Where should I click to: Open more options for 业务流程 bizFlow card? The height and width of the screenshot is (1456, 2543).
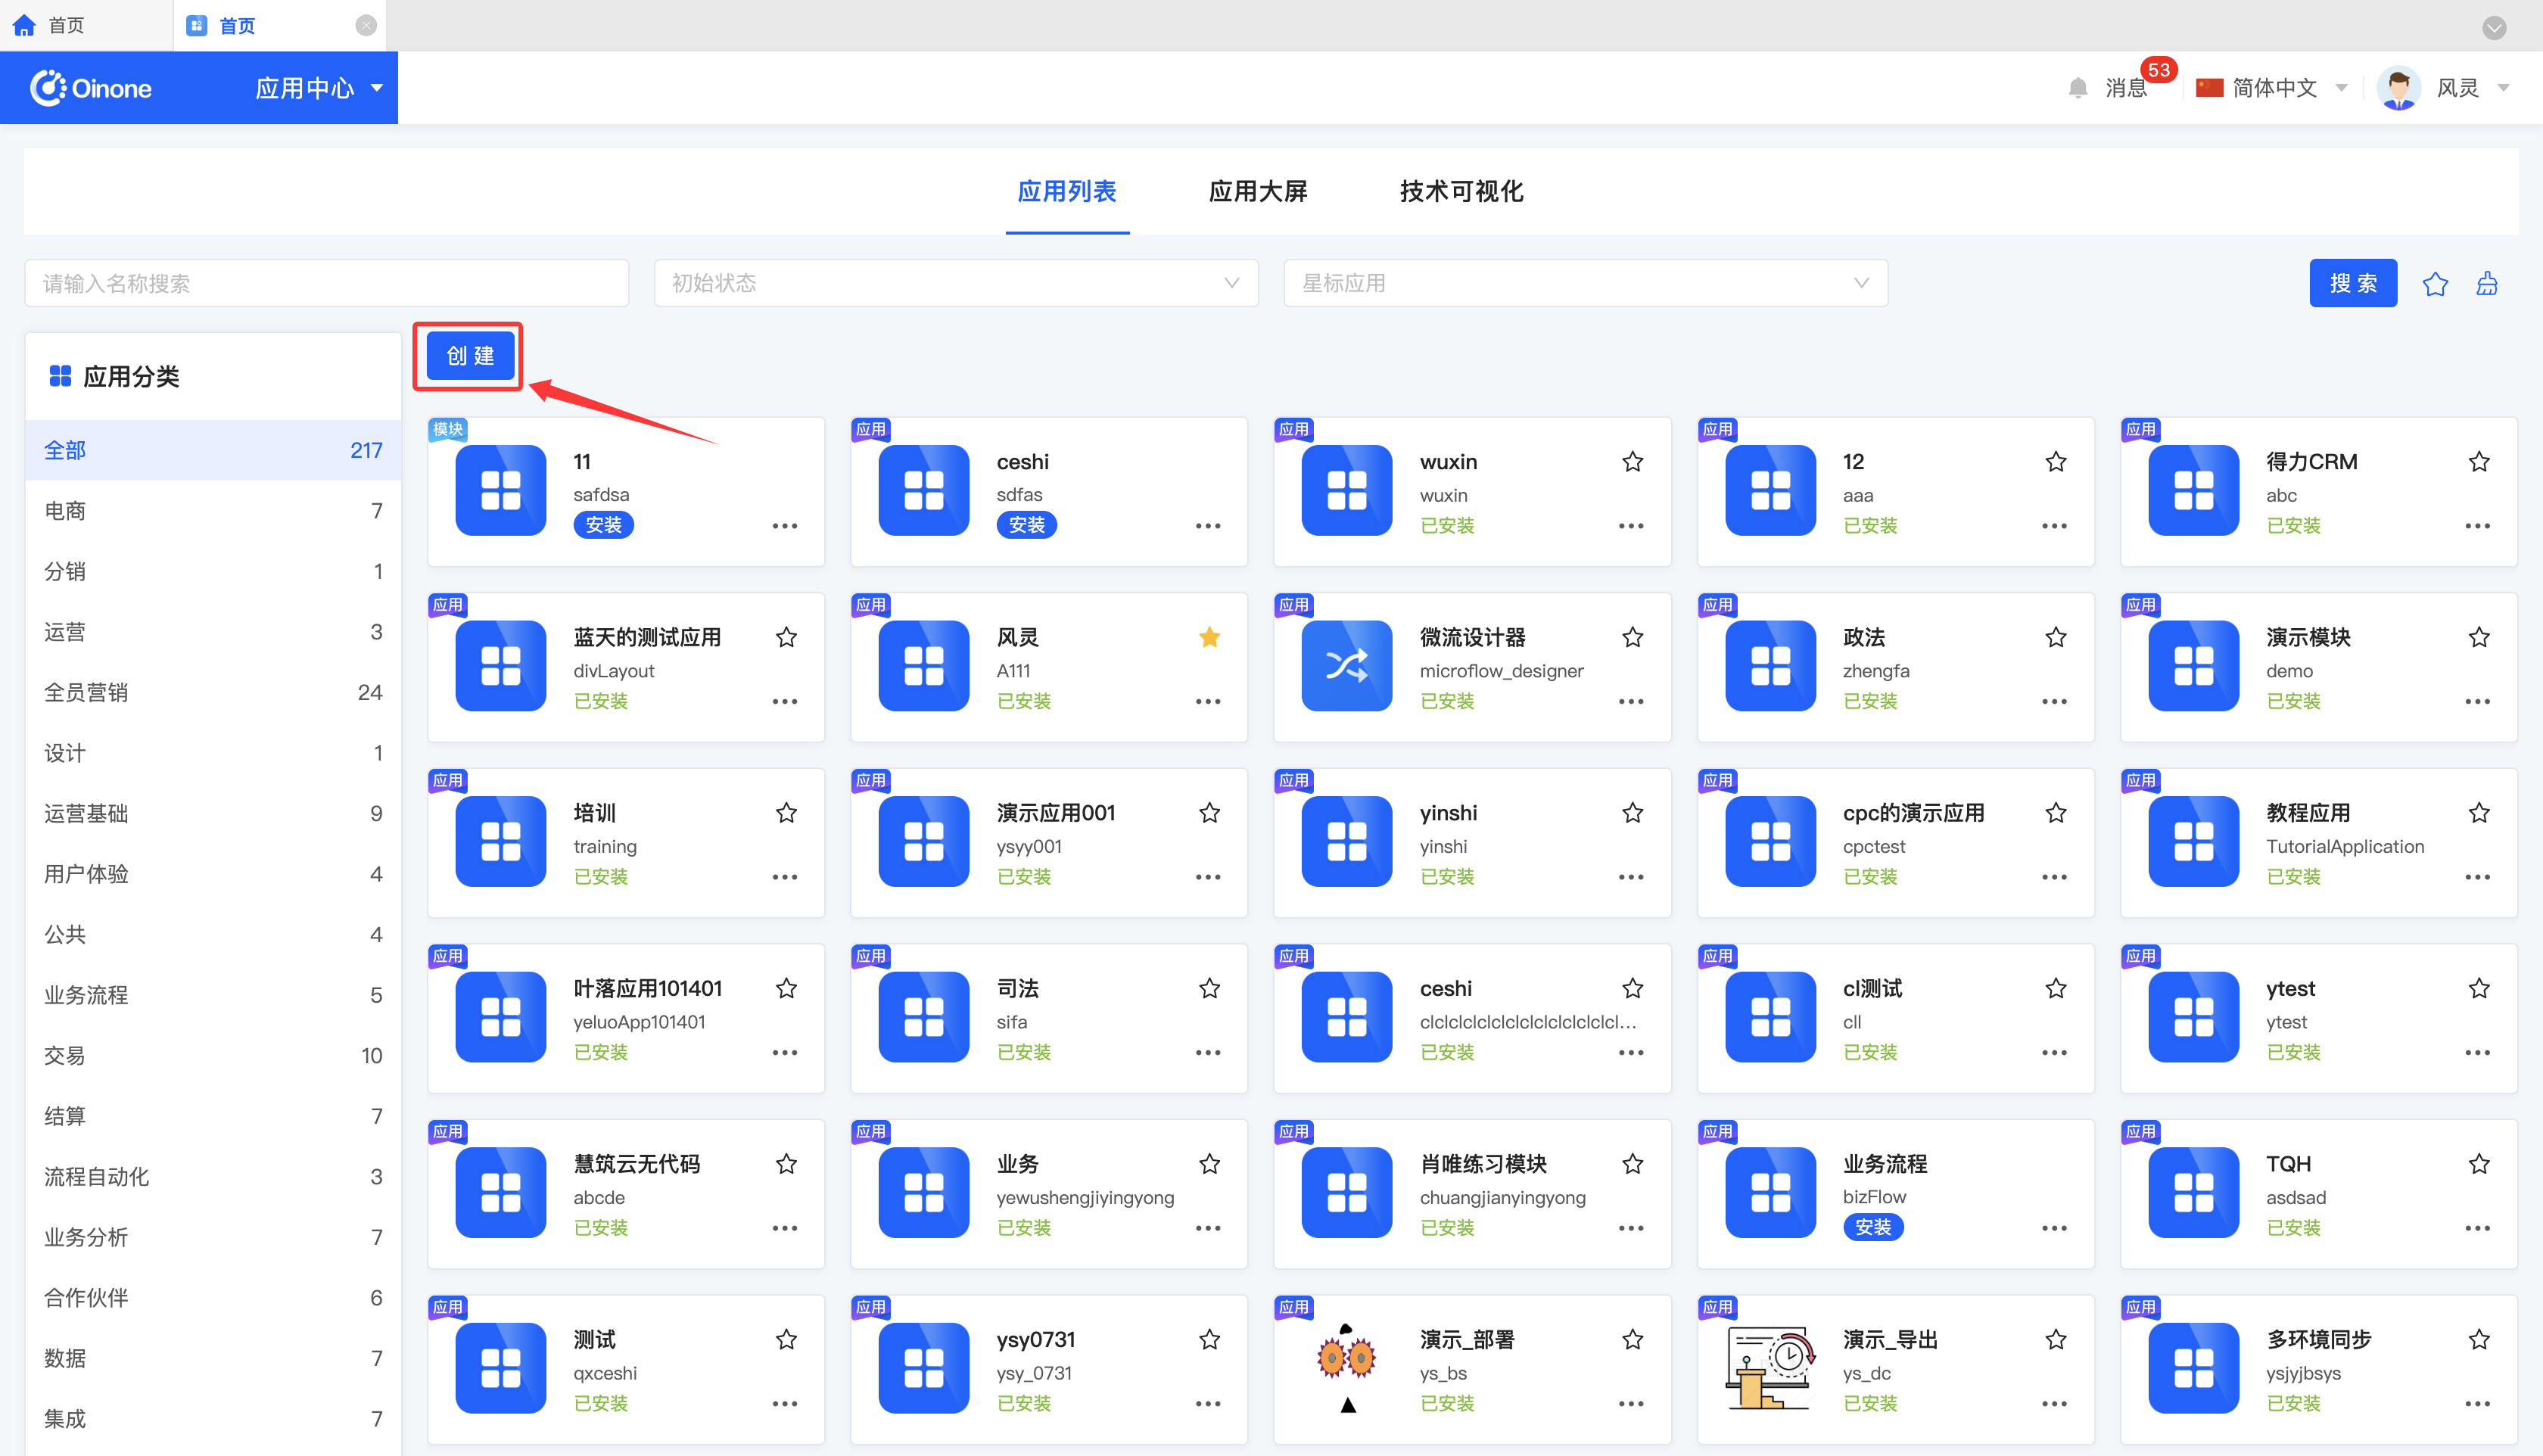coord(2054,1228)
